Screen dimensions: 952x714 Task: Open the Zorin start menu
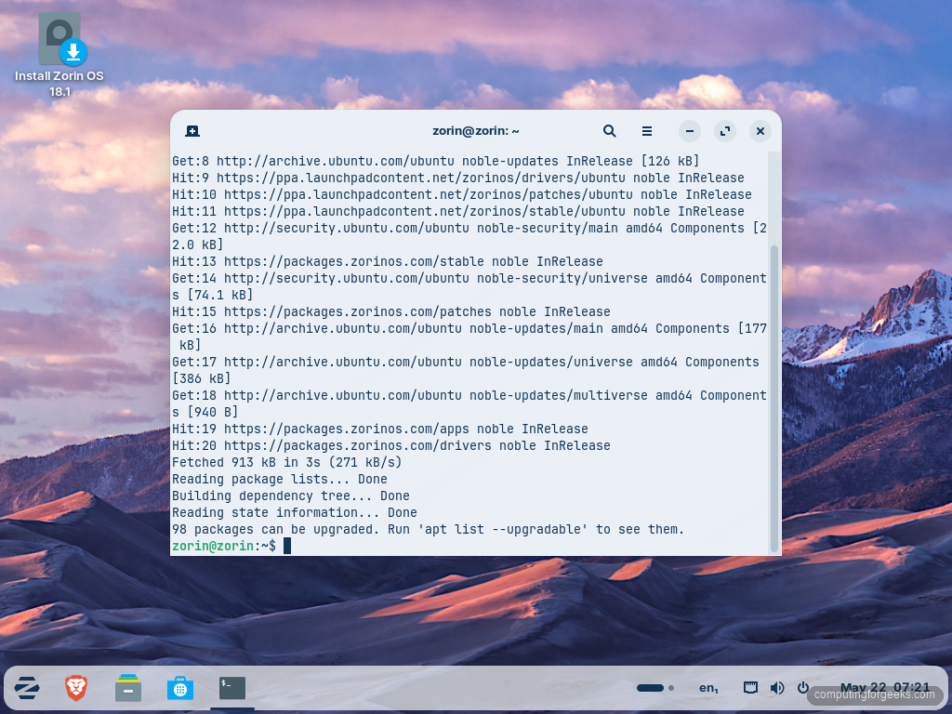point(27,688)
